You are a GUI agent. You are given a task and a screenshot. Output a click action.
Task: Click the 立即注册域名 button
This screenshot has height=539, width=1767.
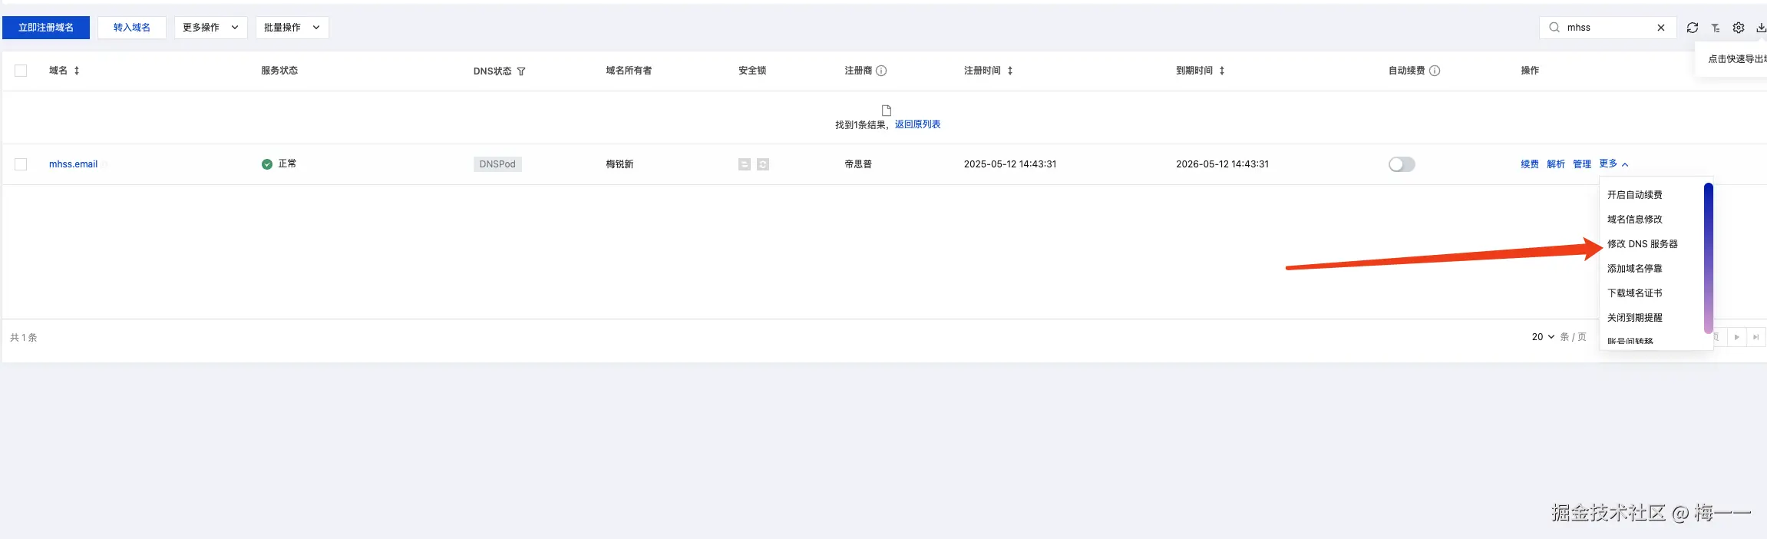click(46, 28)
